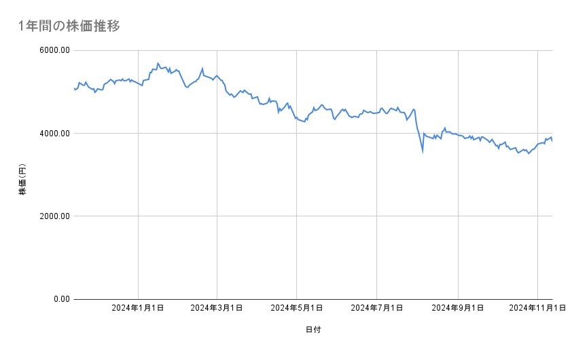This screenshot has width=570, height=352.
Task: Click the 2024年9月1日 date label
Action: [x=458, y=308]
